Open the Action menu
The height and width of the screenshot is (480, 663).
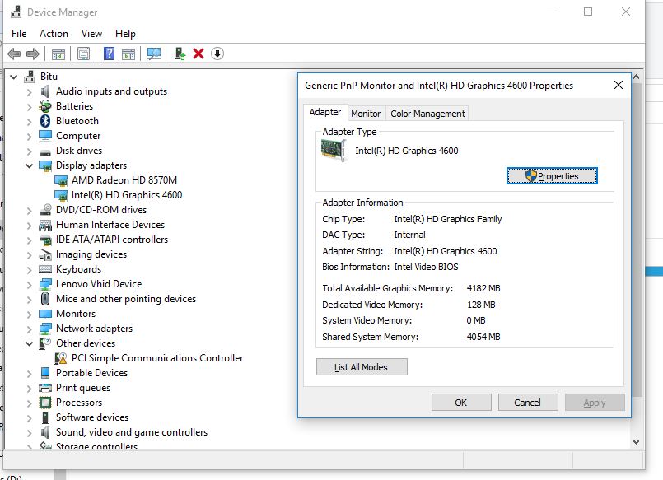point(54,34)
